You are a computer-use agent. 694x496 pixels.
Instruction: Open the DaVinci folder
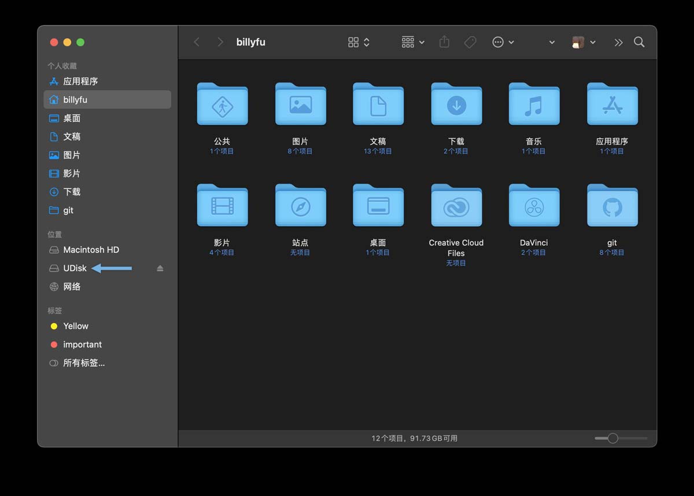coord(534,206)
